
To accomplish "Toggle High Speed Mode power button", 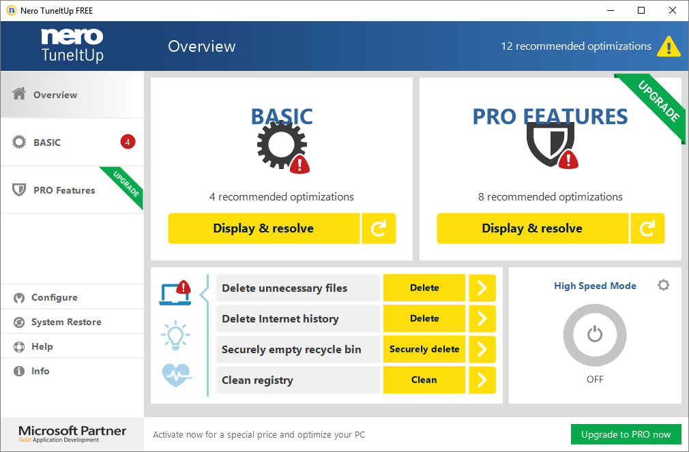I will [595, 335].
